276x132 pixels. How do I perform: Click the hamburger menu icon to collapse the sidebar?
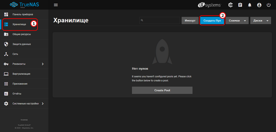click(56, 5)
